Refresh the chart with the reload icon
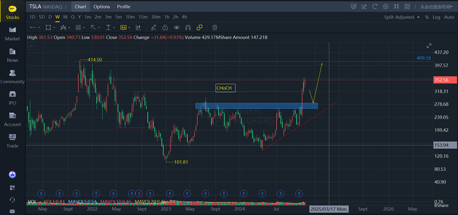The image size is (458, 215). pyautogui.click(x=375, y=6)
